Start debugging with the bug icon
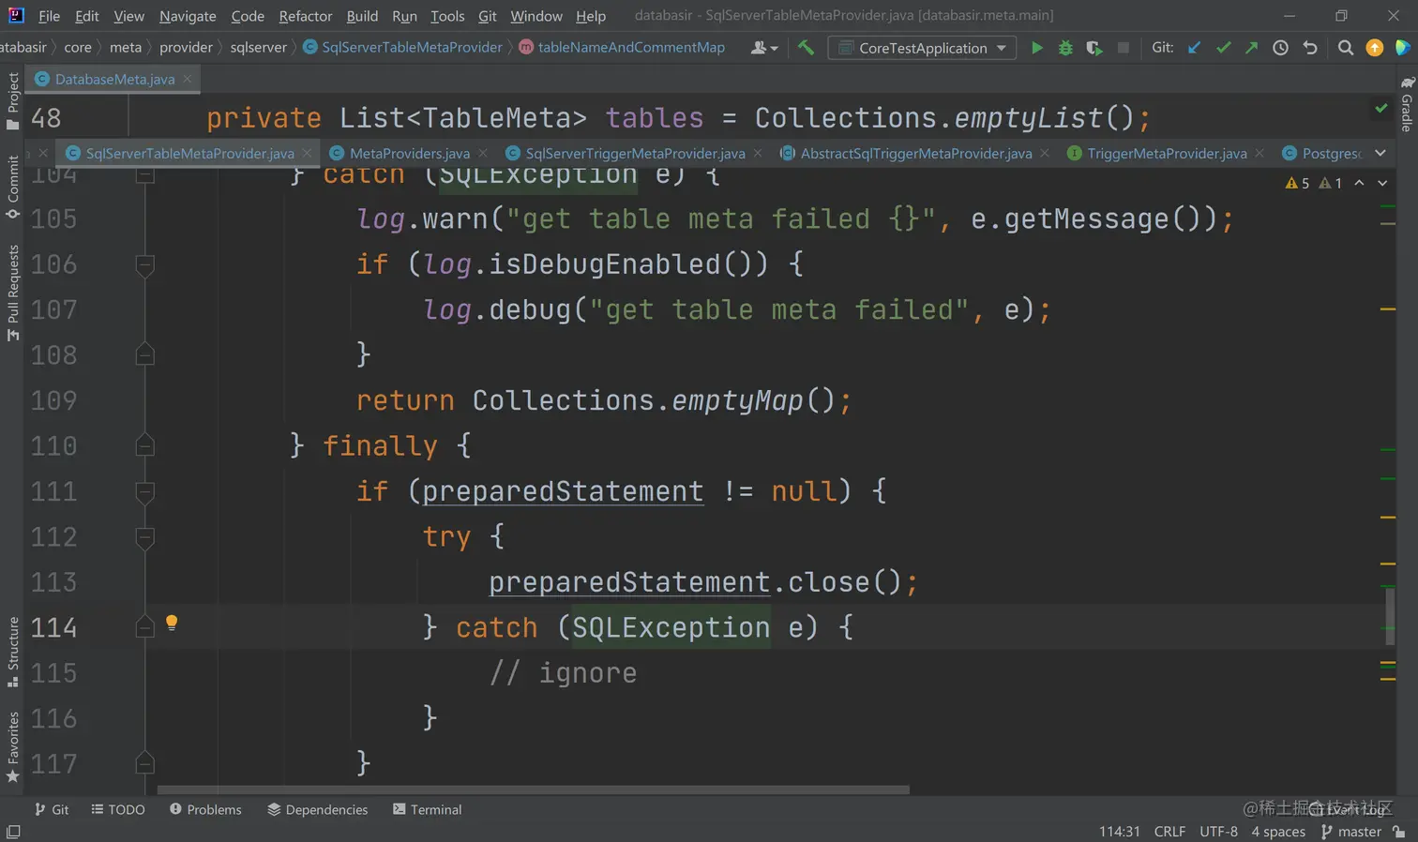This screenshot has height=842, width=1418. pyautogui.click(x=1065, y=48)
